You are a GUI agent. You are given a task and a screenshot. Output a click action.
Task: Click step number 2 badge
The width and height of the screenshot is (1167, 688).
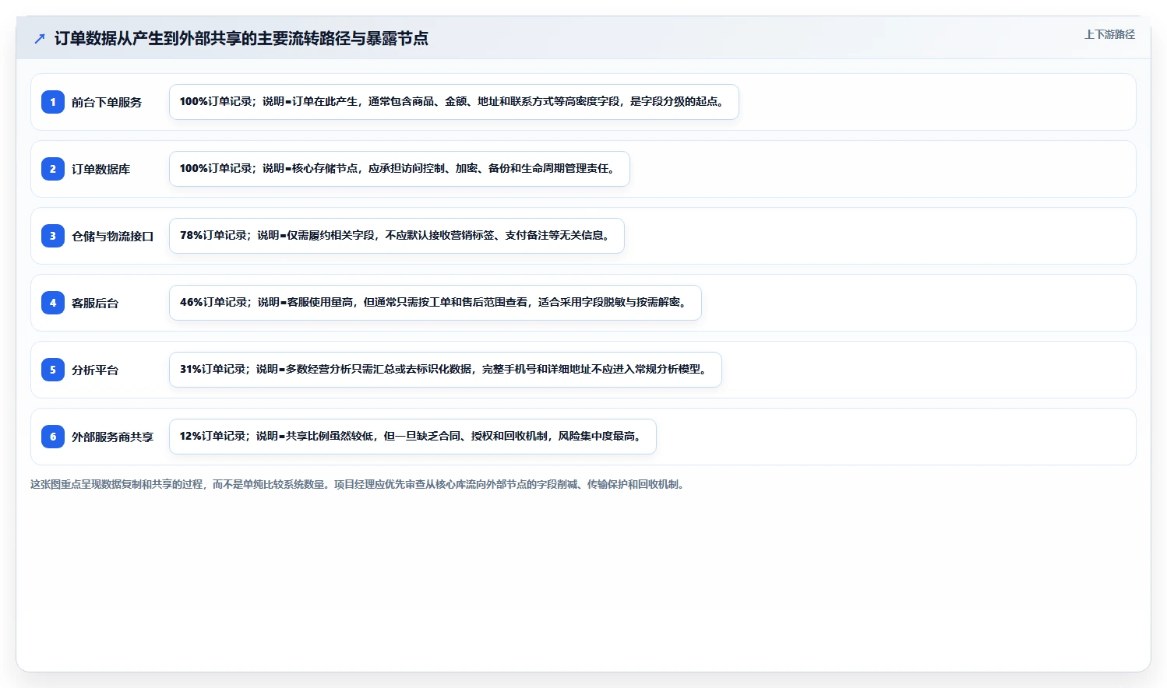point(53,169)
